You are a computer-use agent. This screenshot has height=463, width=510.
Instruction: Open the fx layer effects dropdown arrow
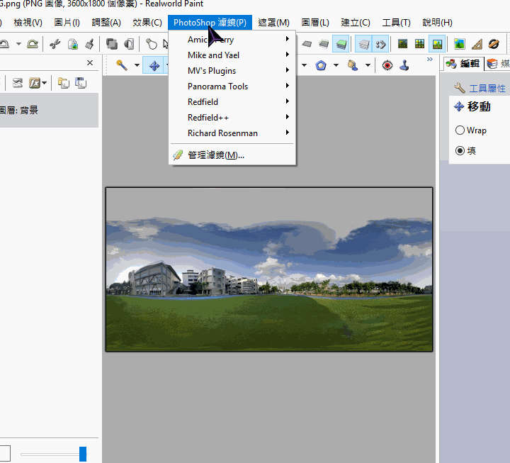coord(45,84)
